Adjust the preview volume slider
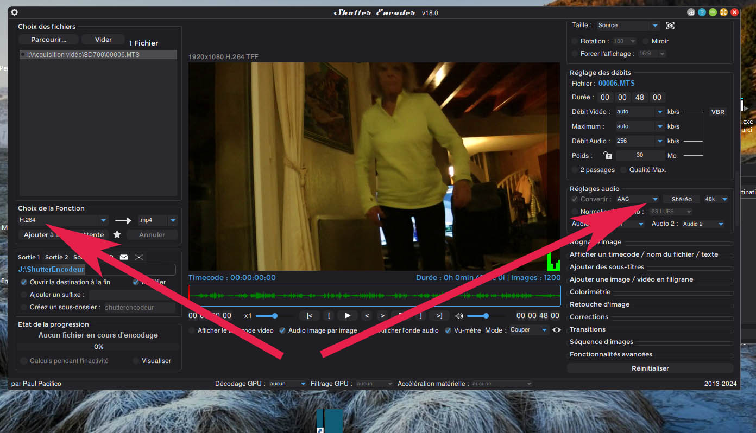This screenshot has width=756, height=433. (486, 316)
